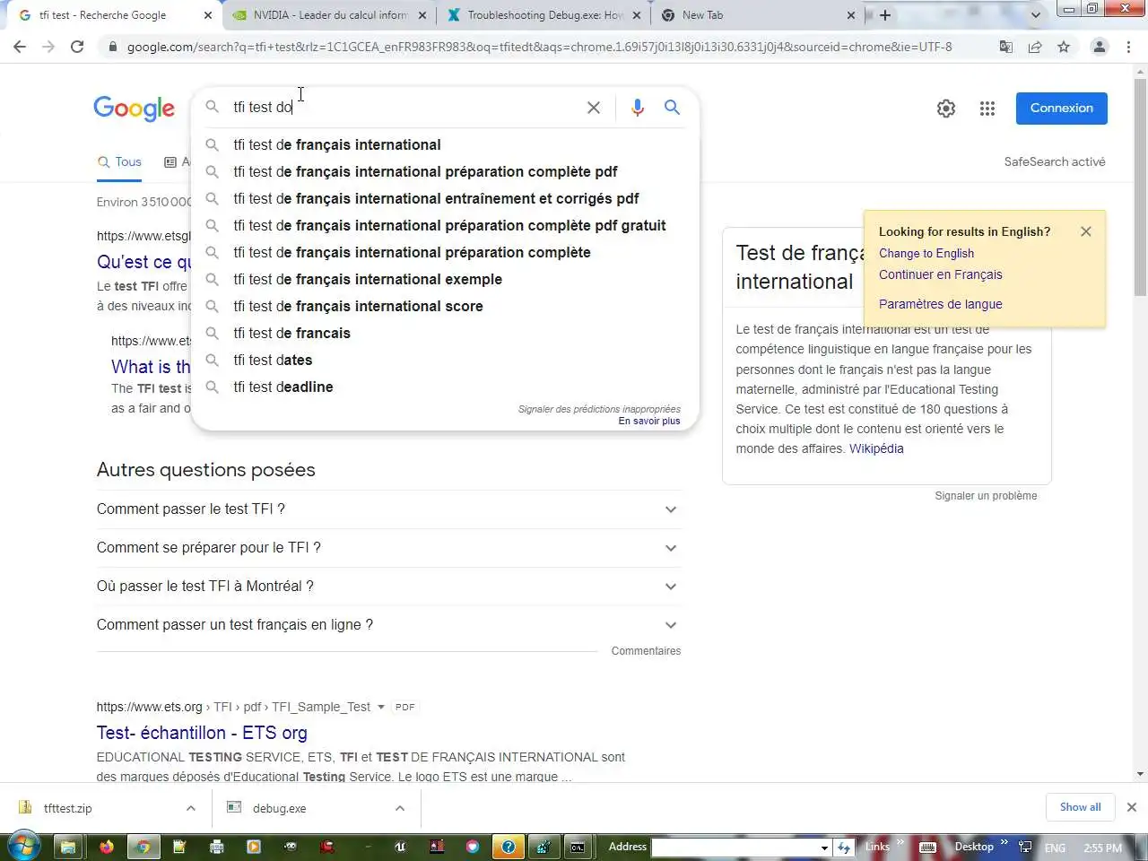Open the Chrome profile icon
The height and width of the screenshot is (861, 1148).
[x=1099, y=47]
